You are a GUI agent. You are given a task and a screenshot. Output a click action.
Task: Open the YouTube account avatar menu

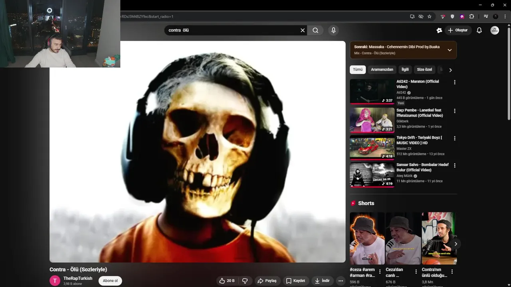coord(495,30)
